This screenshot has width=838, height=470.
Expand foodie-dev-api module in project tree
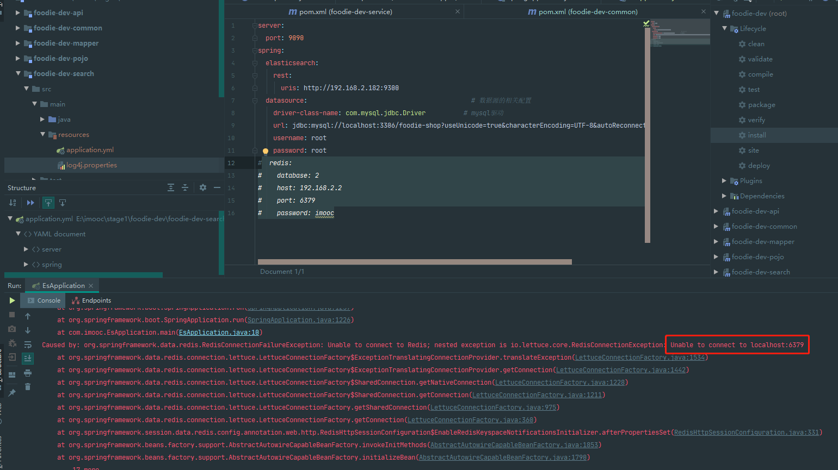pos(18,12)
